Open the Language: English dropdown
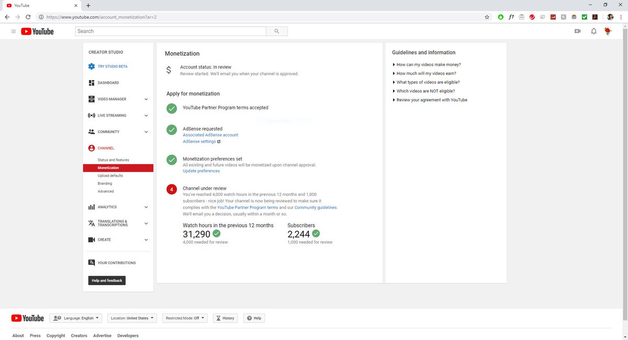Viewport: 628px width, 340px height. click(x=76, y=318)
